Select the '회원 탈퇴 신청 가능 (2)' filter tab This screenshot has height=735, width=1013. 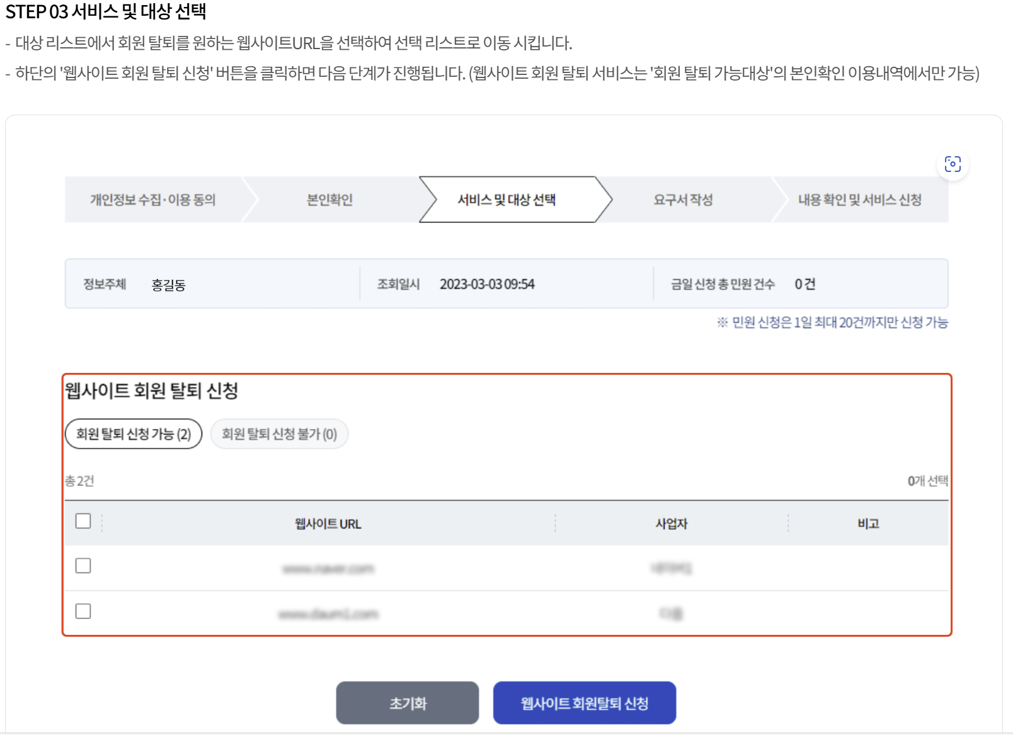pos(132,433)
